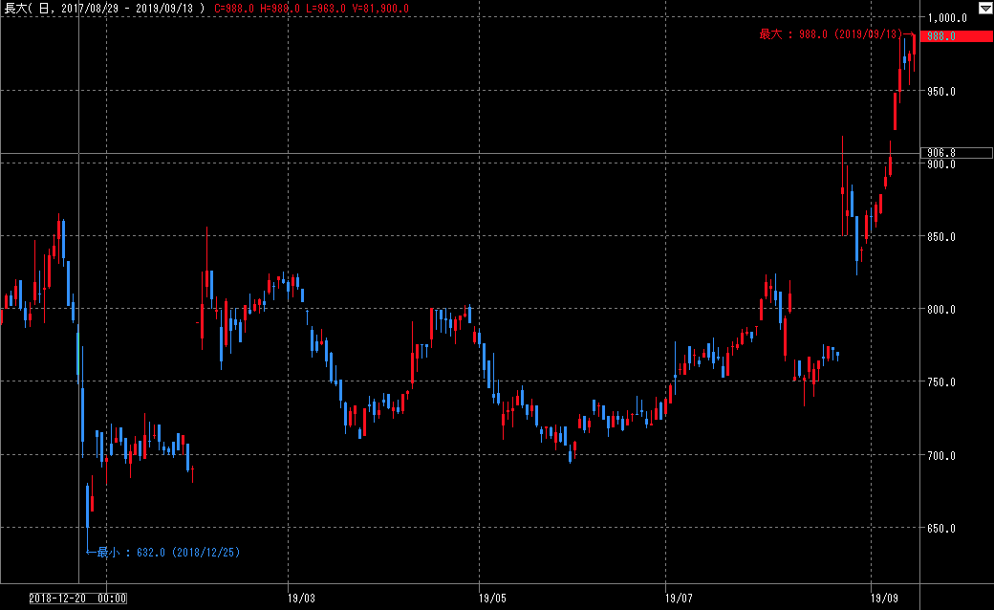Click the 最大 988.0 maximum price annotation
The height and width of the screenshot is (610, 994).
(830, 34)
